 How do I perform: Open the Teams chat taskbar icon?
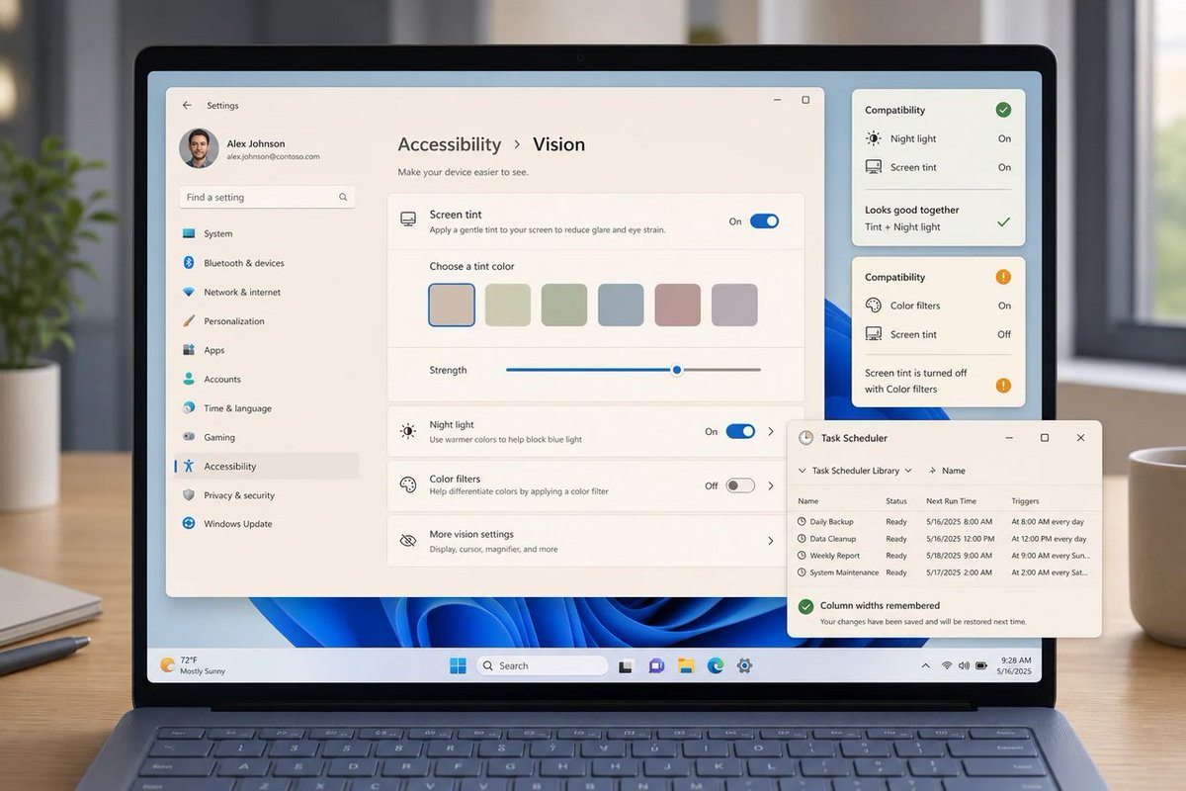pos(656,665)
